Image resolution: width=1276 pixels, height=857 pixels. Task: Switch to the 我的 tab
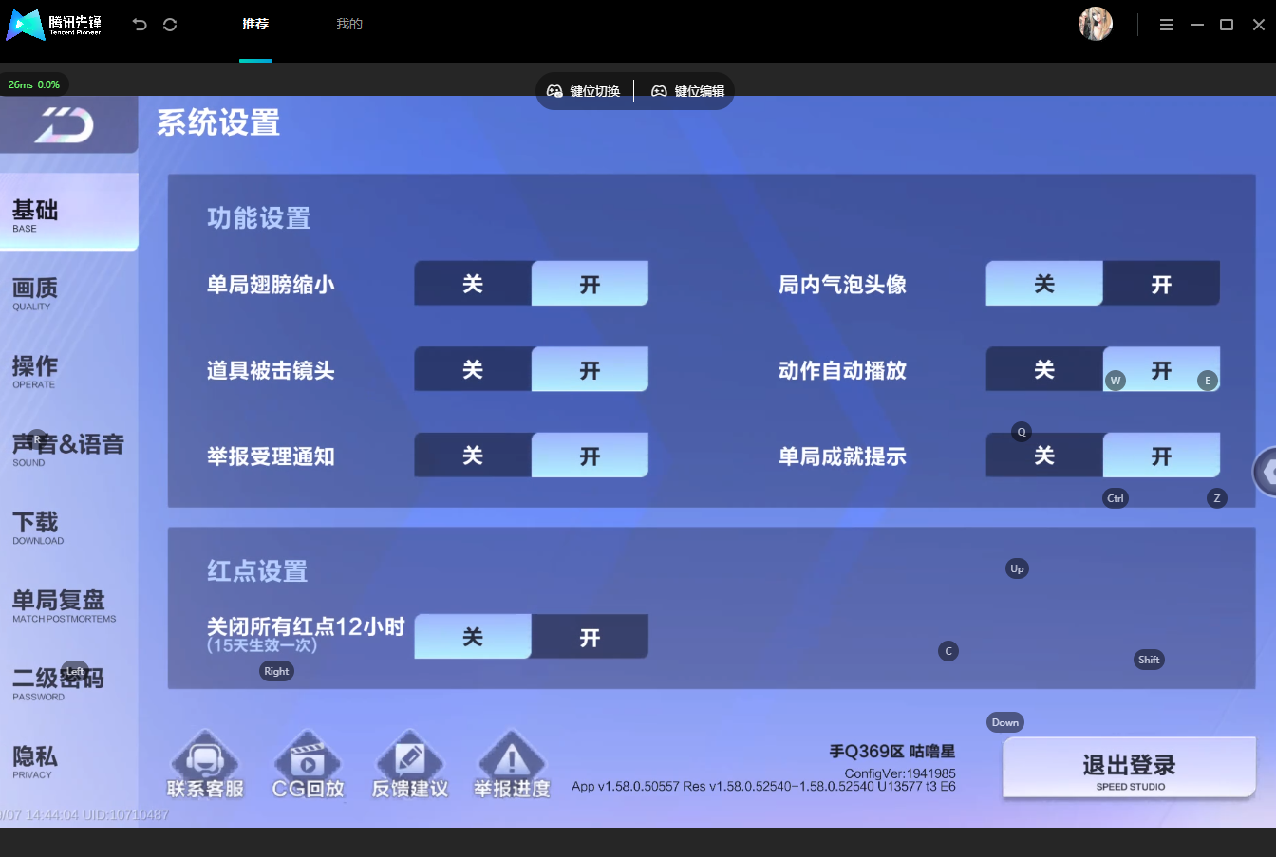tap(349, 24)
